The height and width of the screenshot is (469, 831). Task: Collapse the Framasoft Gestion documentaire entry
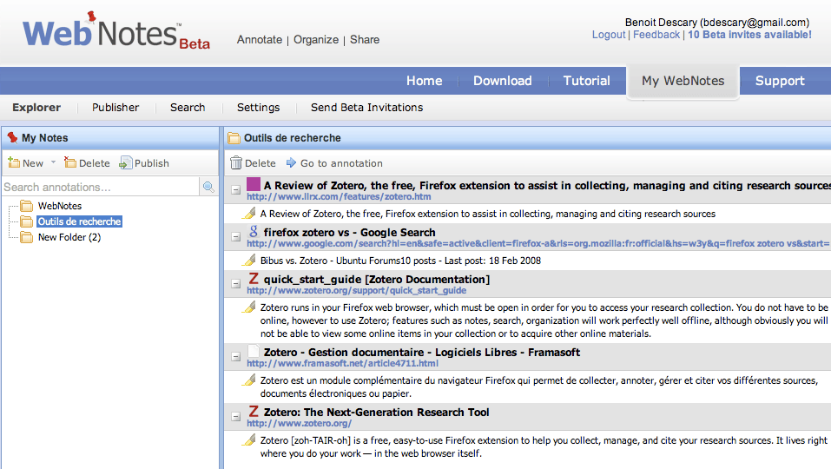(235, 355)
